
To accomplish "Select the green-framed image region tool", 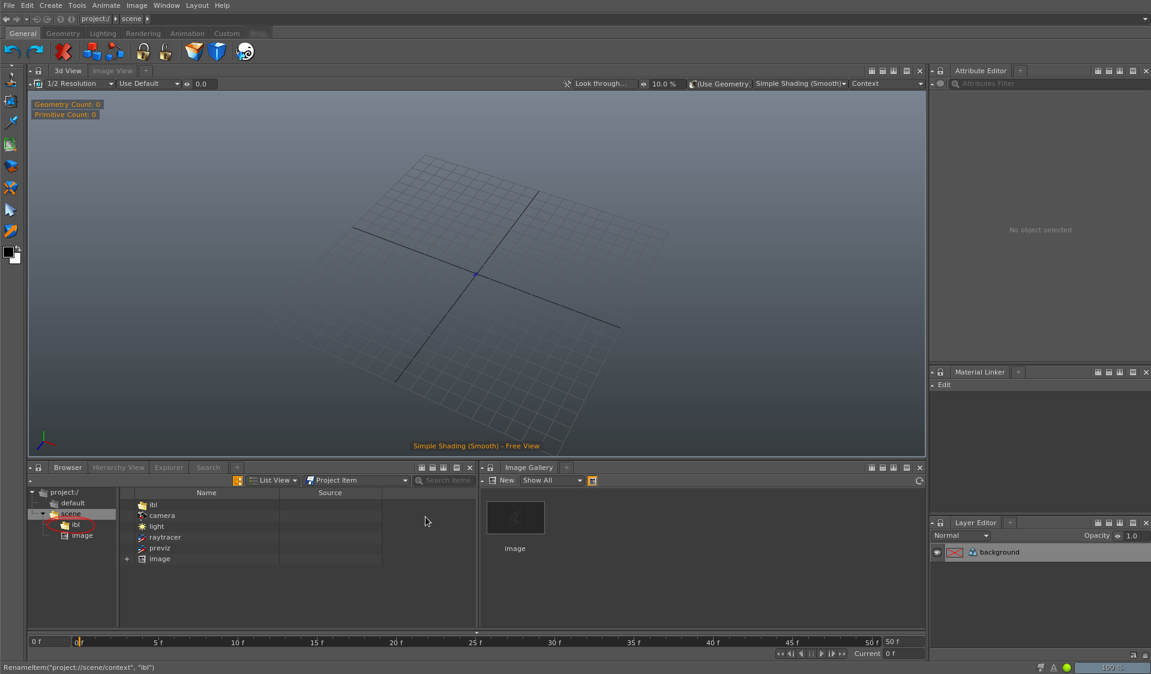I will [11, 145].
